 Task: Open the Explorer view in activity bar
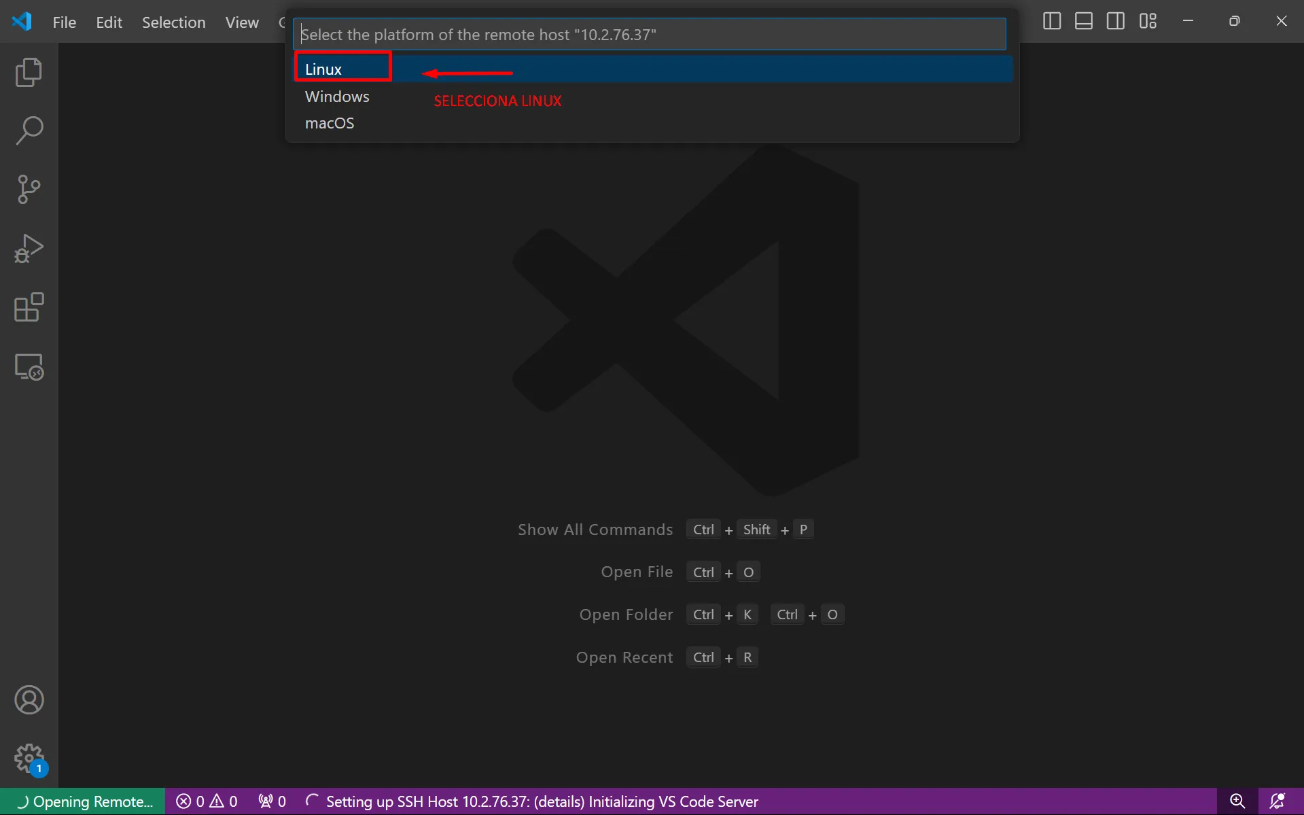coord(29,72)
